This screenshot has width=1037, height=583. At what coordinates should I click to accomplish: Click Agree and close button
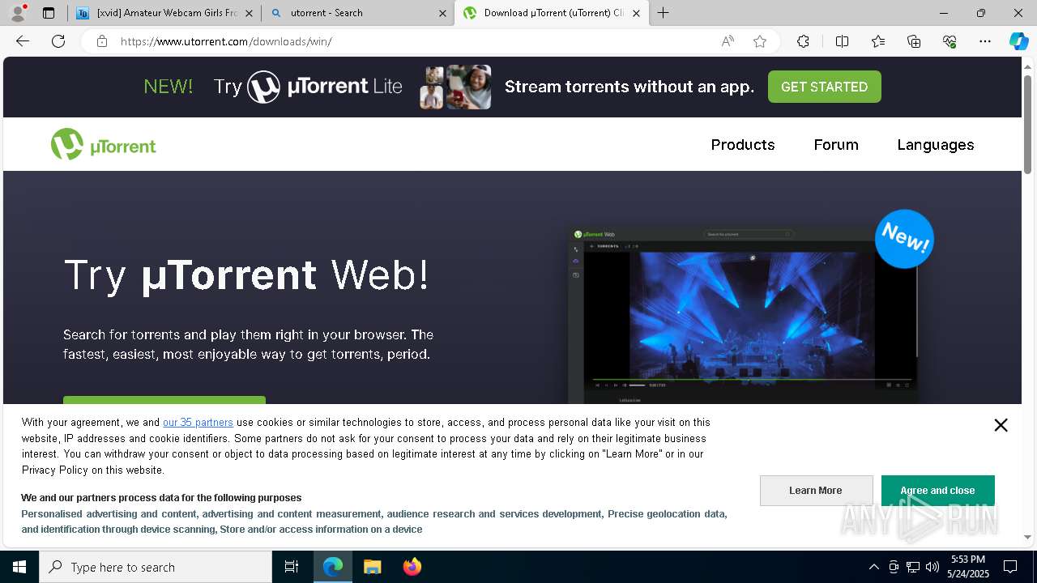point(937,491)
